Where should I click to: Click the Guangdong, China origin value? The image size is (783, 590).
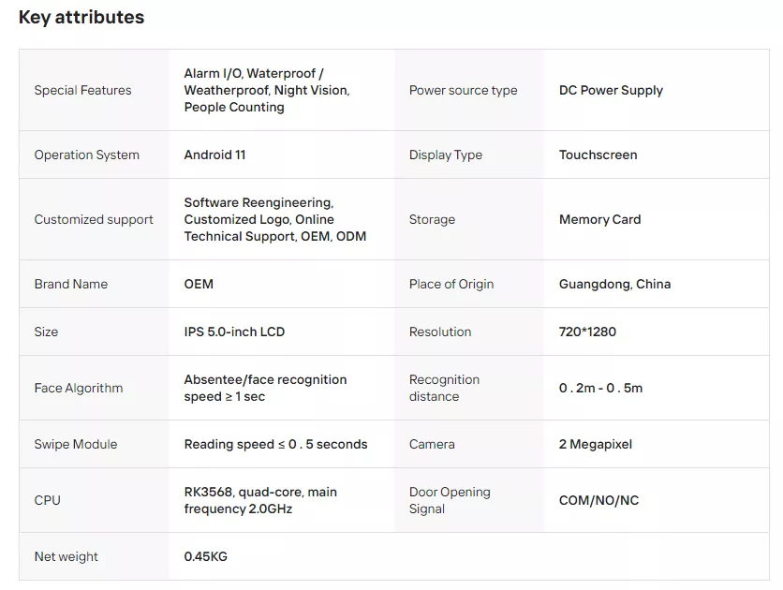pyautogui.click(x=614, y=284)
